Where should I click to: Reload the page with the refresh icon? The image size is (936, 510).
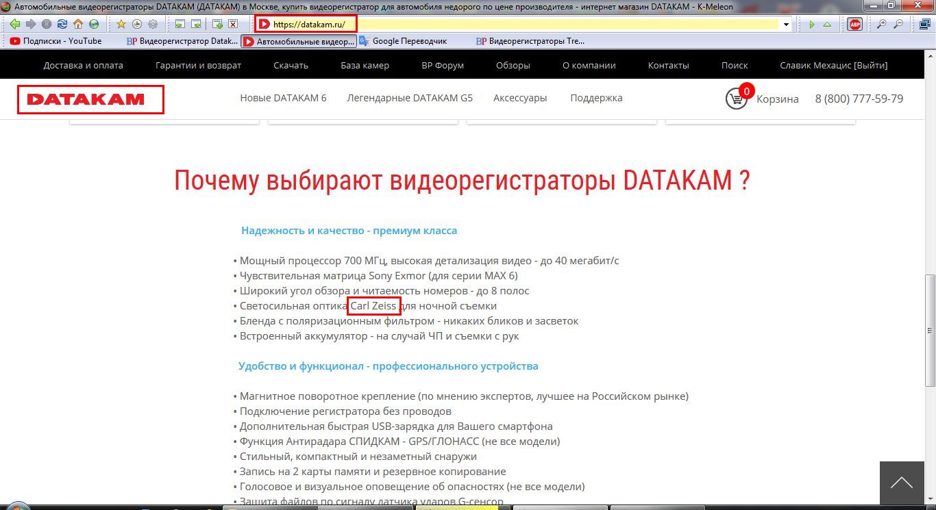[x=62, y=24]
